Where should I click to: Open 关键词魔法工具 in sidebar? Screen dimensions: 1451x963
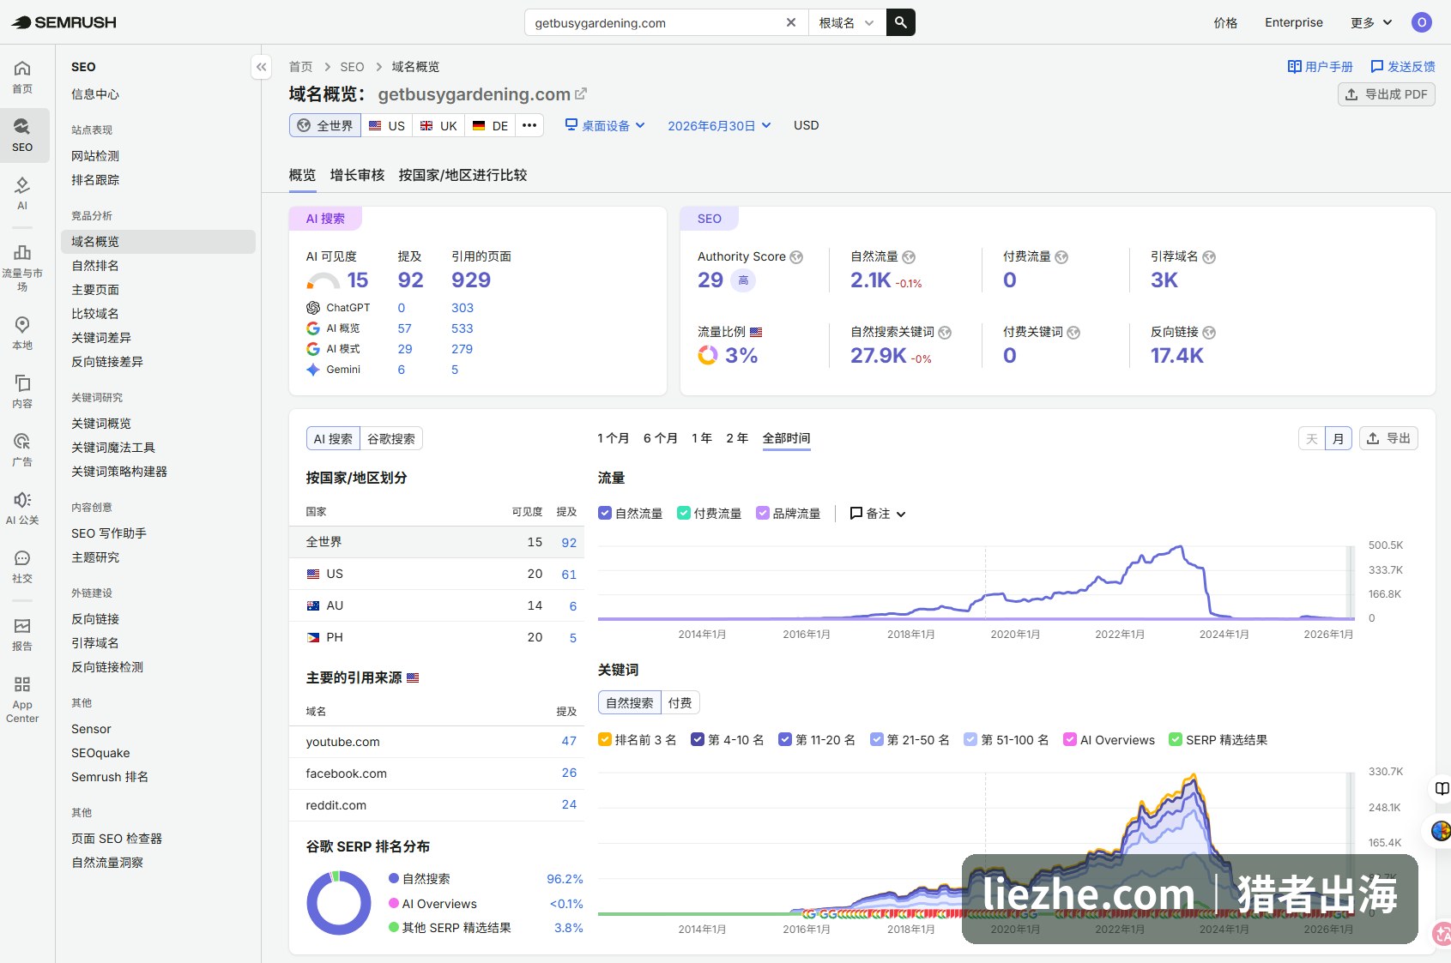point(113,448)
